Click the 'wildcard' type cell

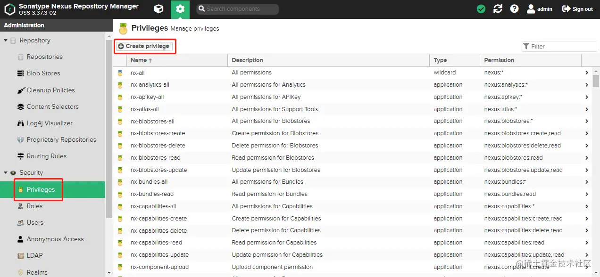coord(445,73)
